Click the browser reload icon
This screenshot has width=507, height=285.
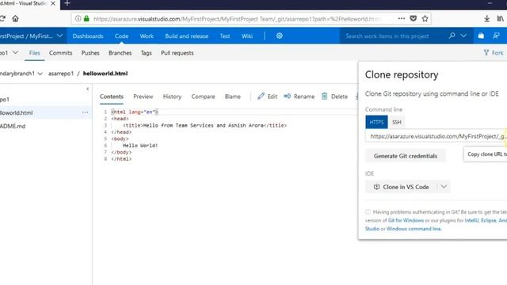pyautogui.click(x=2, y=18)
